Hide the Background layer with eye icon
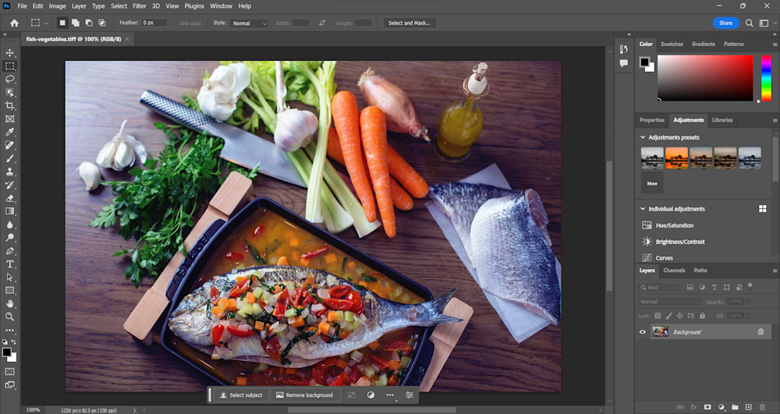 tap(643, 332)
